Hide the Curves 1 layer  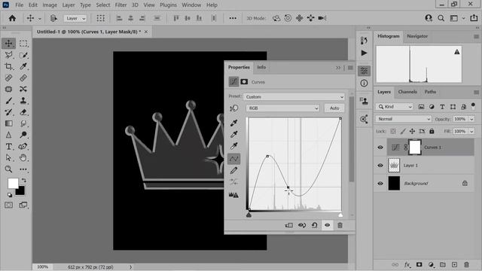[380, 148]
